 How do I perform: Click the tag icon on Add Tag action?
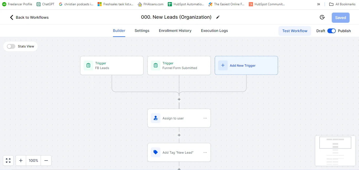[156, 152]
